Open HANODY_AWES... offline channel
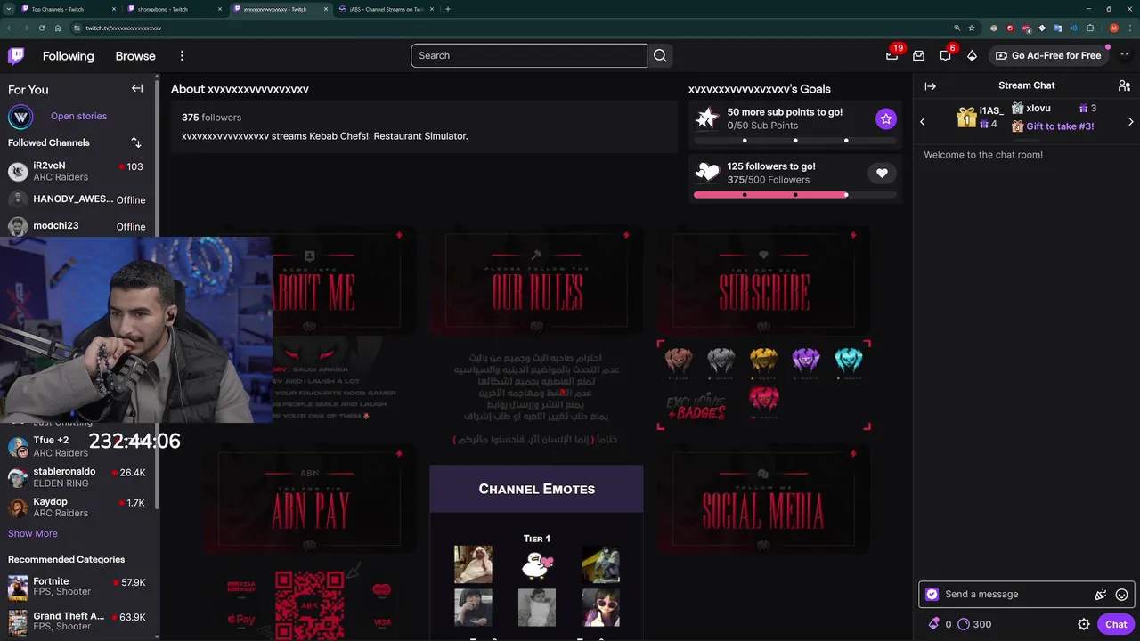 click(x=80, y=199)
